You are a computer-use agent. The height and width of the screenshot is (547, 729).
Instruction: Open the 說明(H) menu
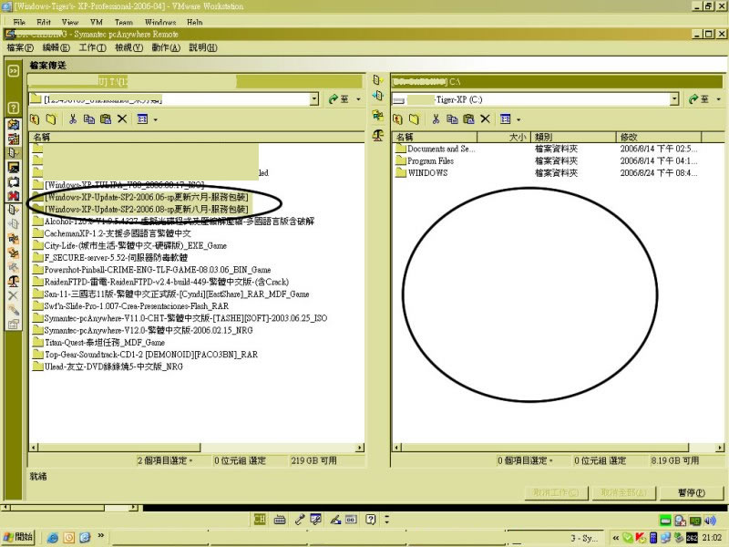(202, 47)
